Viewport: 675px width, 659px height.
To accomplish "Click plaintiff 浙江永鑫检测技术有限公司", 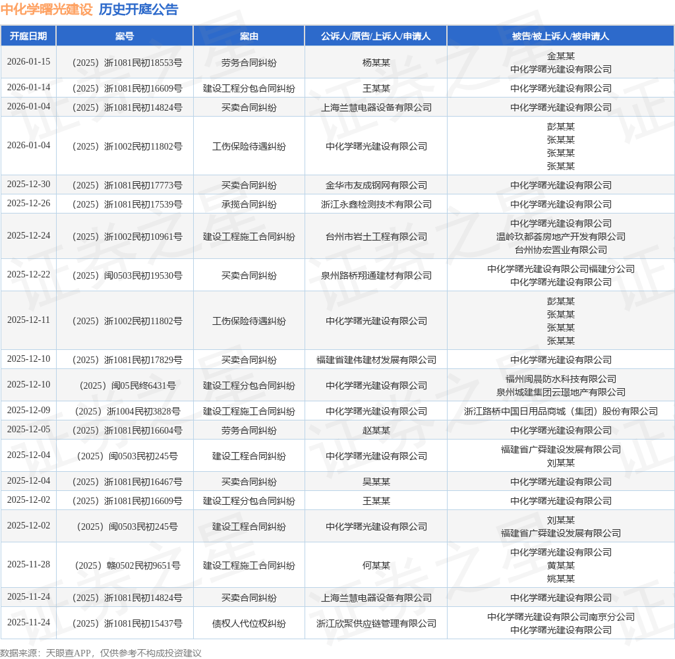I will [x=376, y=204].
